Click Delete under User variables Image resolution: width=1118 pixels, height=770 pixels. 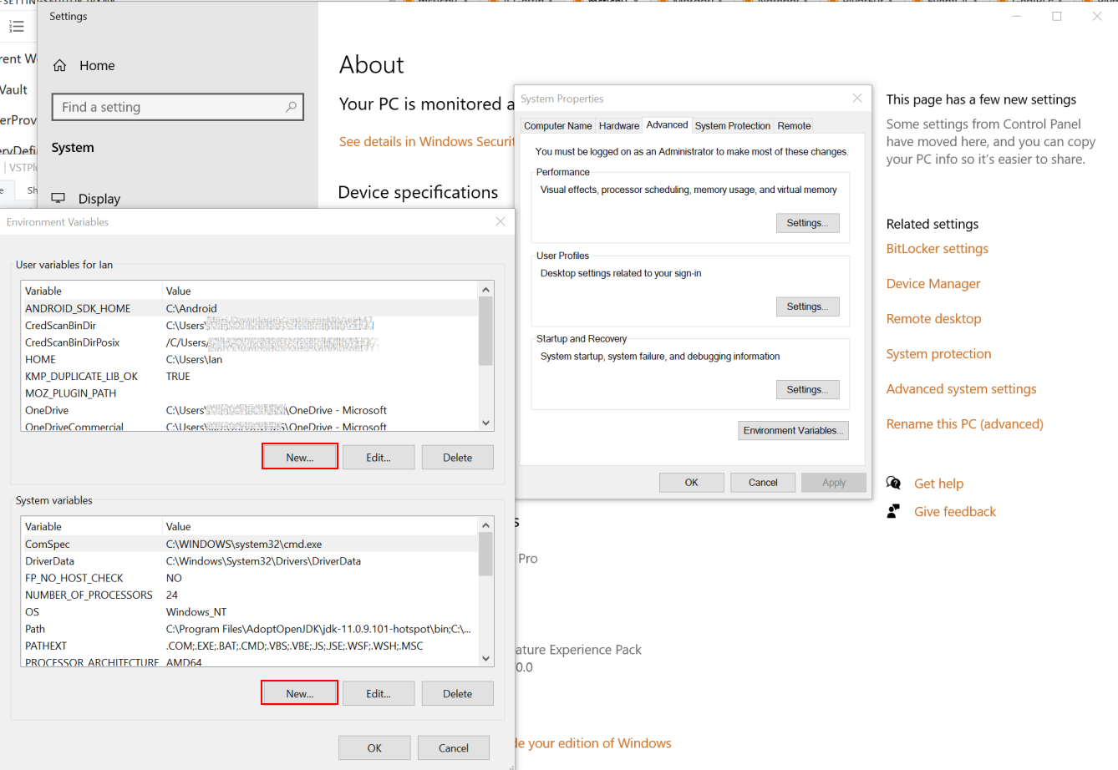pos(457,457)
